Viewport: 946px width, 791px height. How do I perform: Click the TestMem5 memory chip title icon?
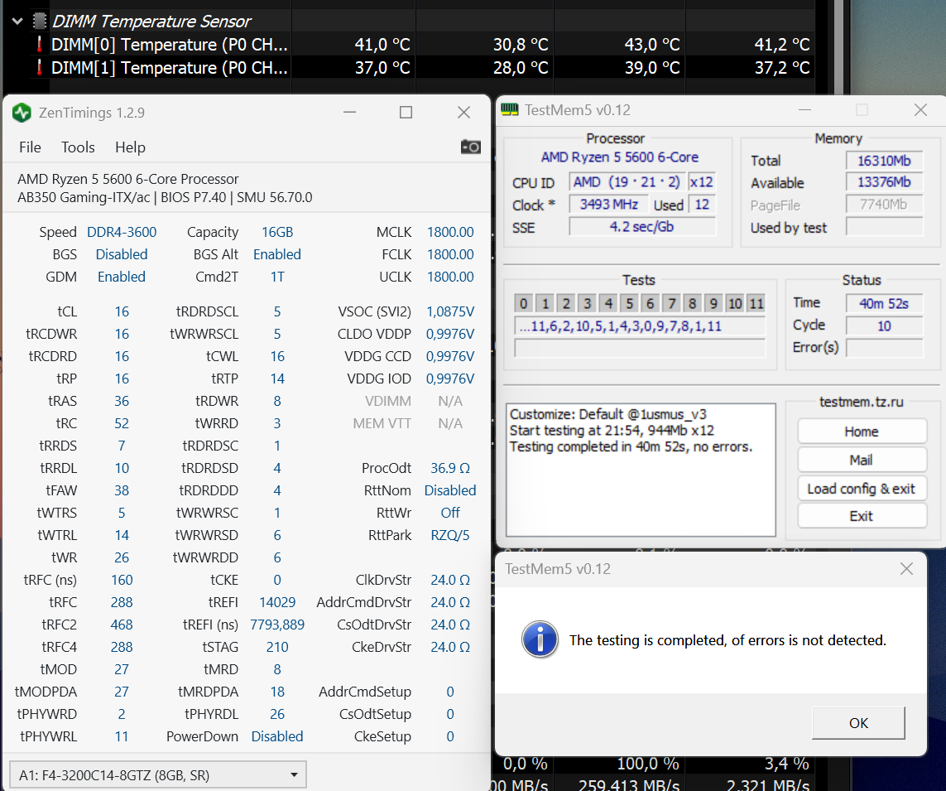510,110
